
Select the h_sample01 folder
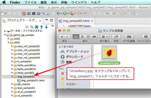23,61
